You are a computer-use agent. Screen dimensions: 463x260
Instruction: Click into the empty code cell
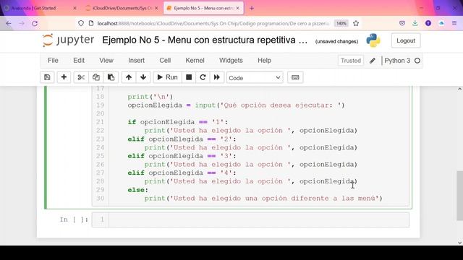coord(259,220)
